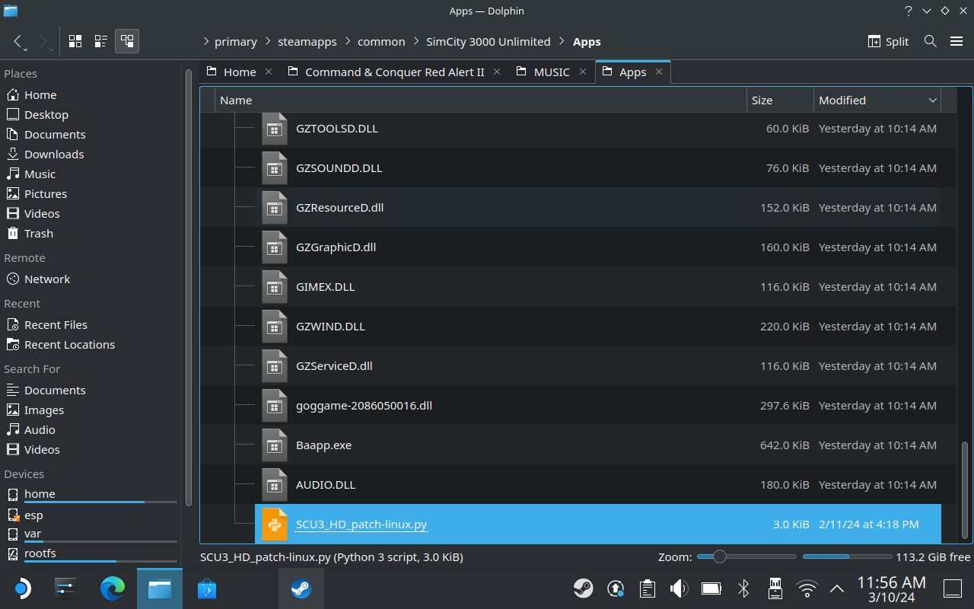
Task: Show Recent Files
Action: [56, 324]
